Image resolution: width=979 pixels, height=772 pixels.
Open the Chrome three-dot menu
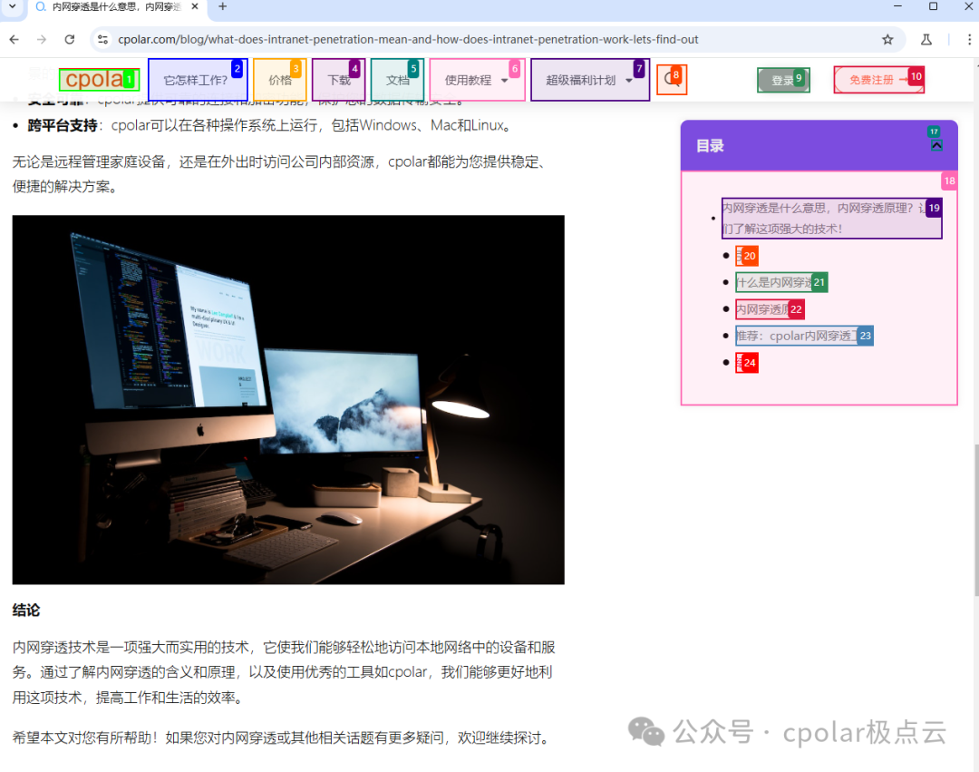tap(964, 40)
